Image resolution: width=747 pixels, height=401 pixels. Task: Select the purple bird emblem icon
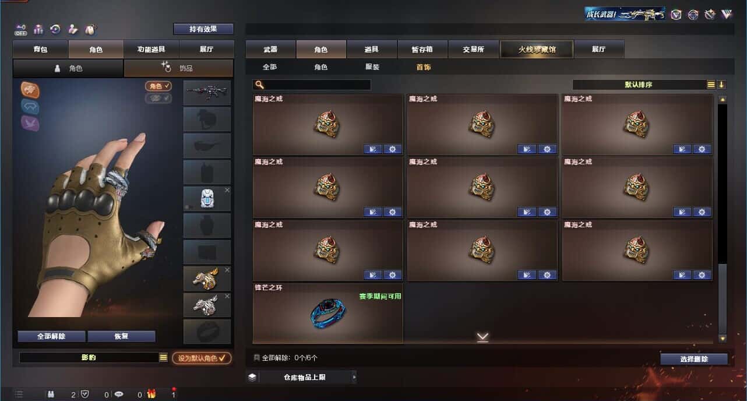point(30,122)
